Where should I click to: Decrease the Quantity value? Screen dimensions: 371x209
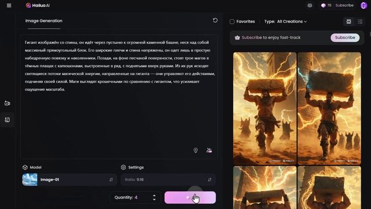(154, 200)
